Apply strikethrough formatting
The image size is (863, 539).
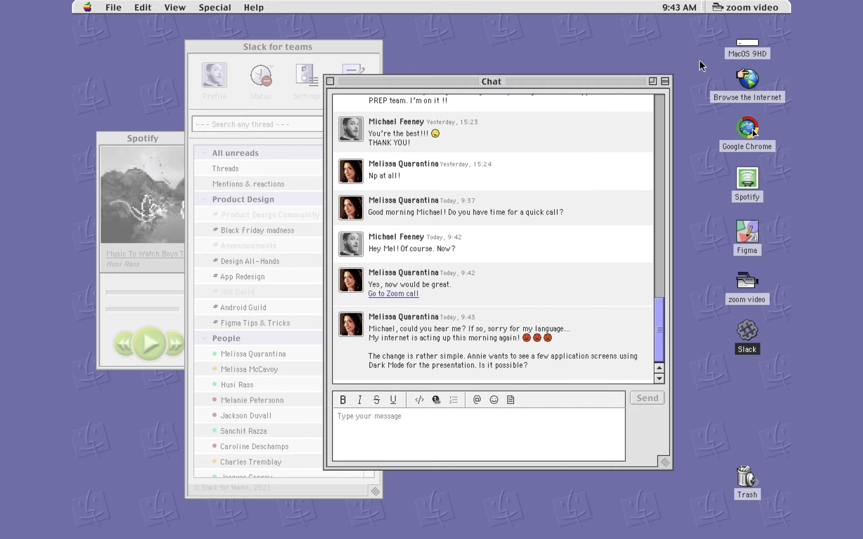(x=376, y=400)
